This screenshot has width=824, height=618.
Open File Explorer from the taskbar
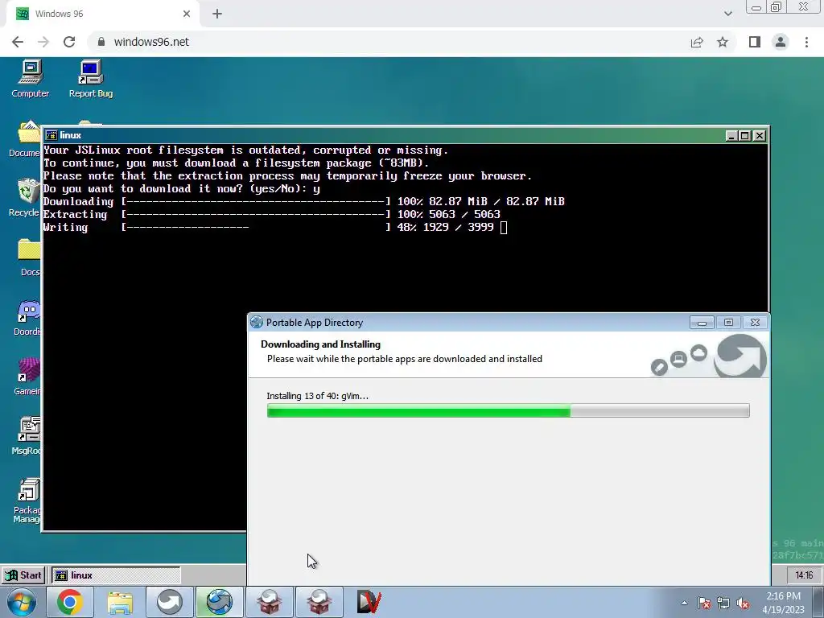(120, 602)
